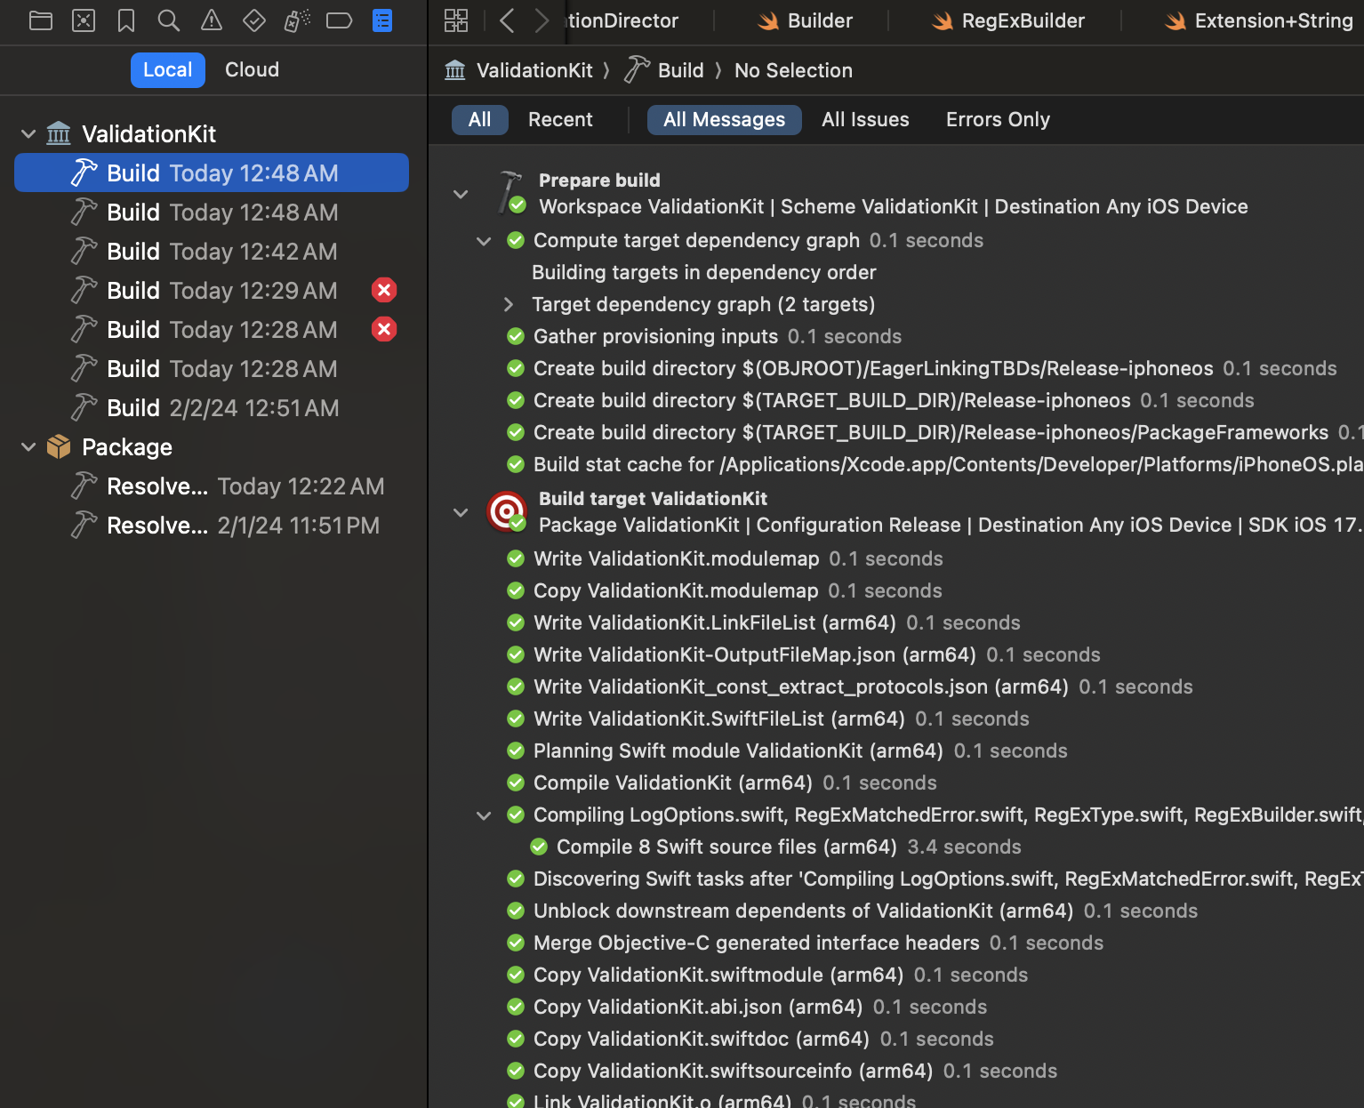1364x1108 pixels.
Task: Select the Recent filter
Action: [x=560, y=119]
